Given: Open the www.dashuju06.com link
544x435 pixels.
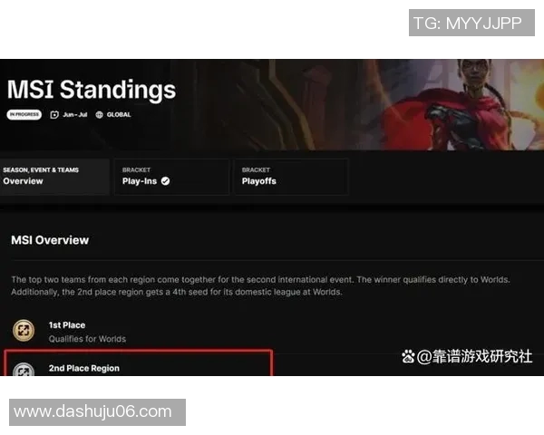Looking at the screenshot, I should point(97,412).
